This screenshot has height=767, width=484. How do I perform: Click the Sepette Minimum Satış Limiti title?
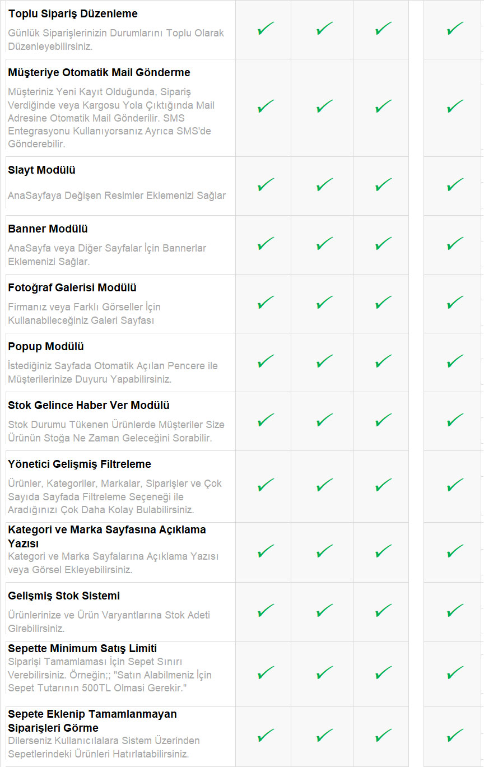point(82,648)
